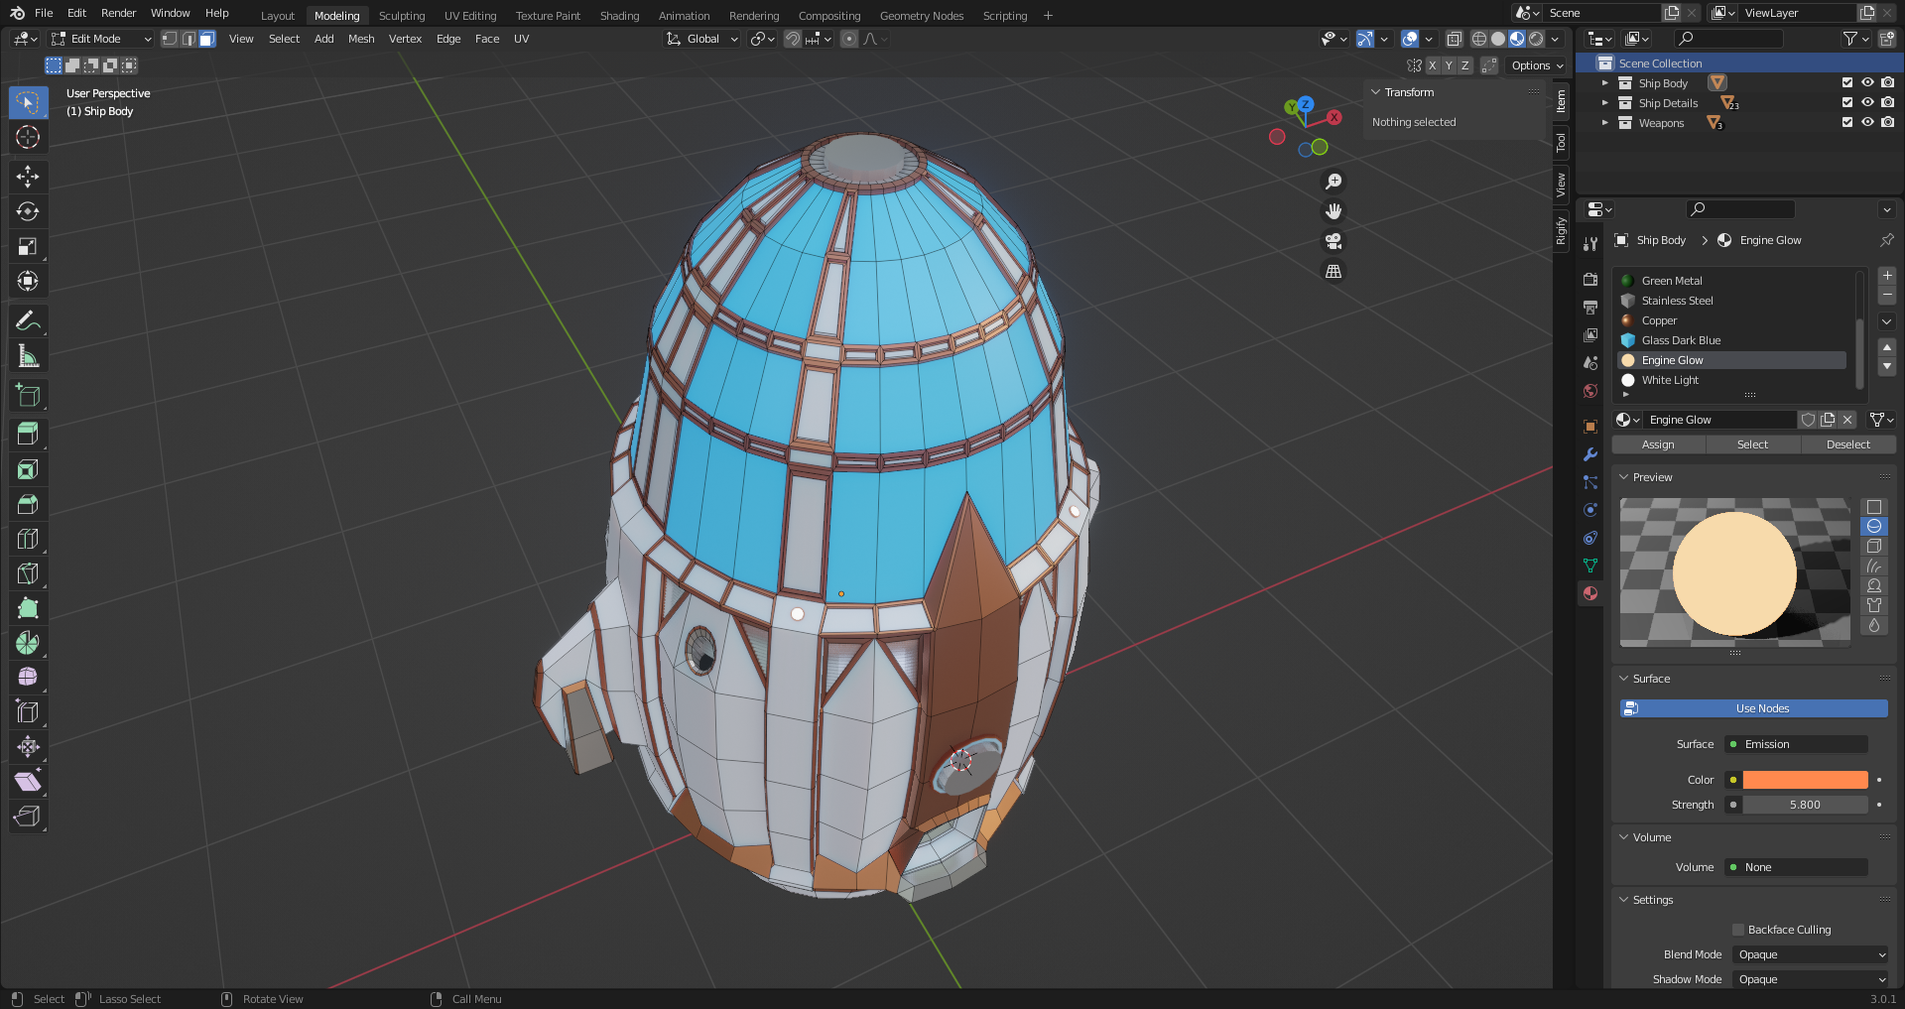
Task: Open the Mesh menu
Action: [x=361, y=39]
